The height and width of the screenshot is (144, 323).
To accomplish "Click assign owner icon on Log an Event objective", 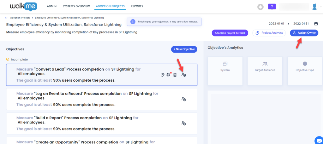I will click(183, 99).
